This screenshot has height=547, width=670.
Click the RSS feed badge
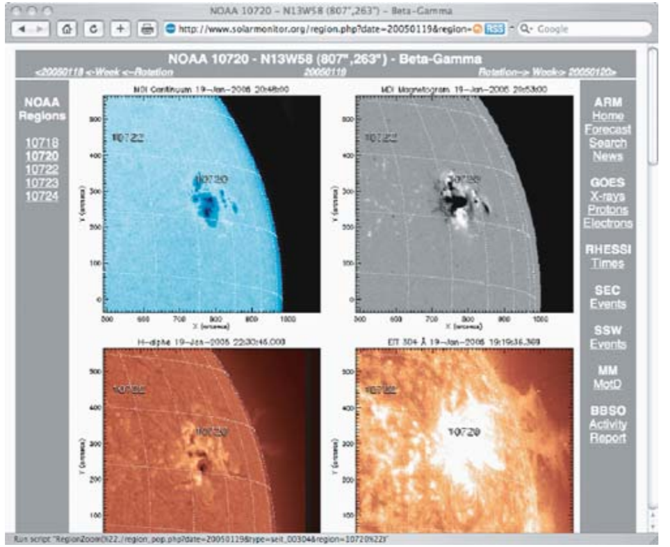click(494, 29)
